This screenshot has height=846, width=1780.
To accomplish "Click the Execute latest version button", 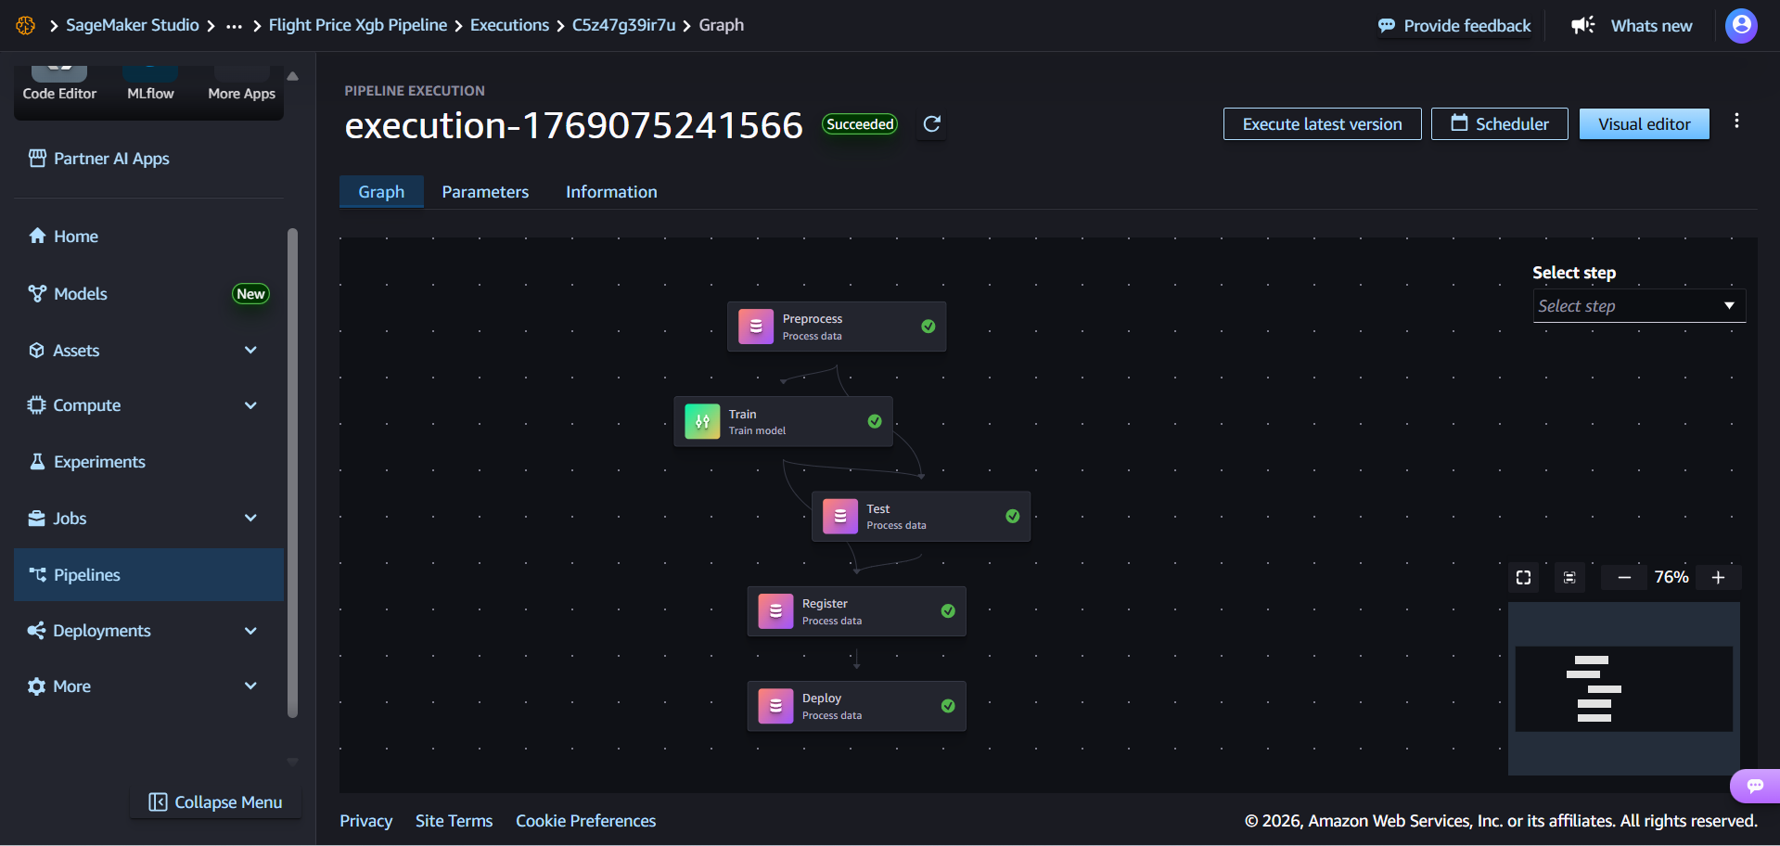I will point(1322,124).
